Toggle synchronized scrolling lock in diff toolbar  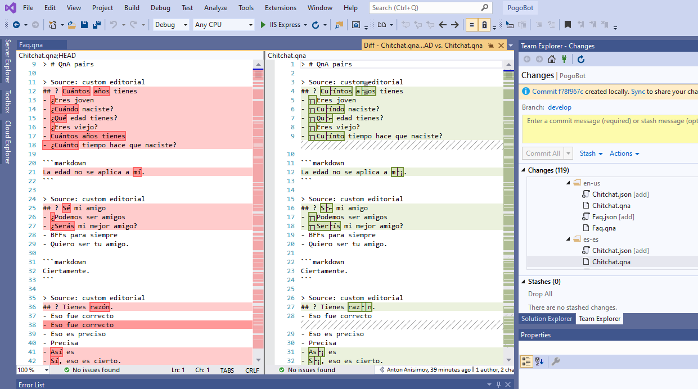(484, 24)
